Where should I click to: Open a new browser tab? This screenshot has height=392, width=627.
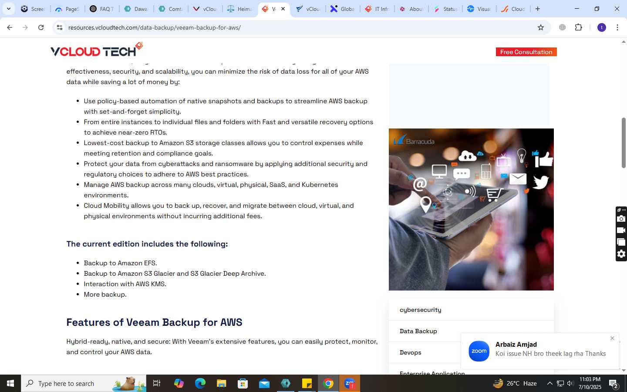point(538,9)
